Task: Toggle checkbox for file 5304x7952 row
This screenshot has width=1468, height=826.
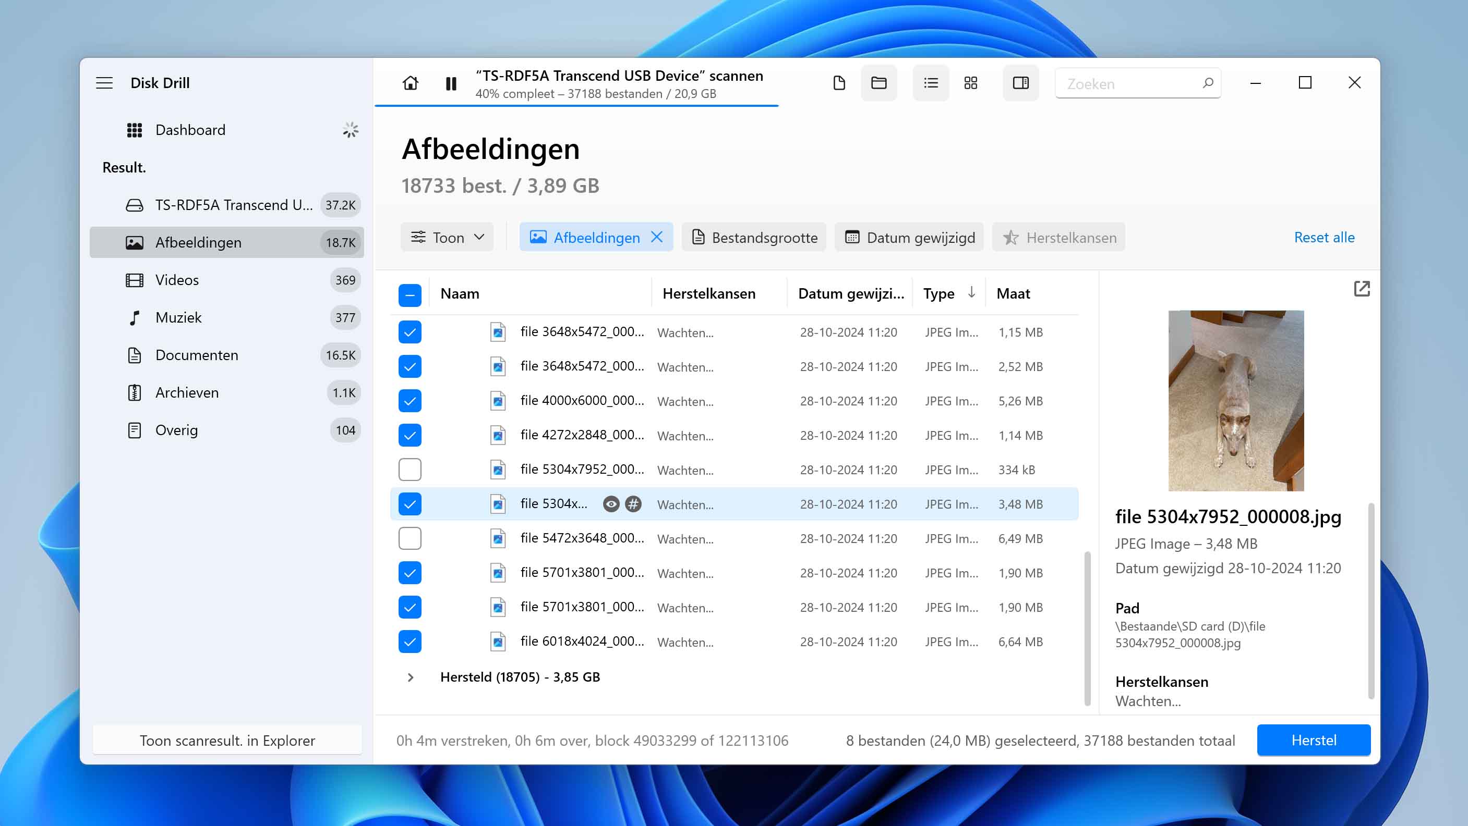Action: pyautogui.click(x=410, y=503)
